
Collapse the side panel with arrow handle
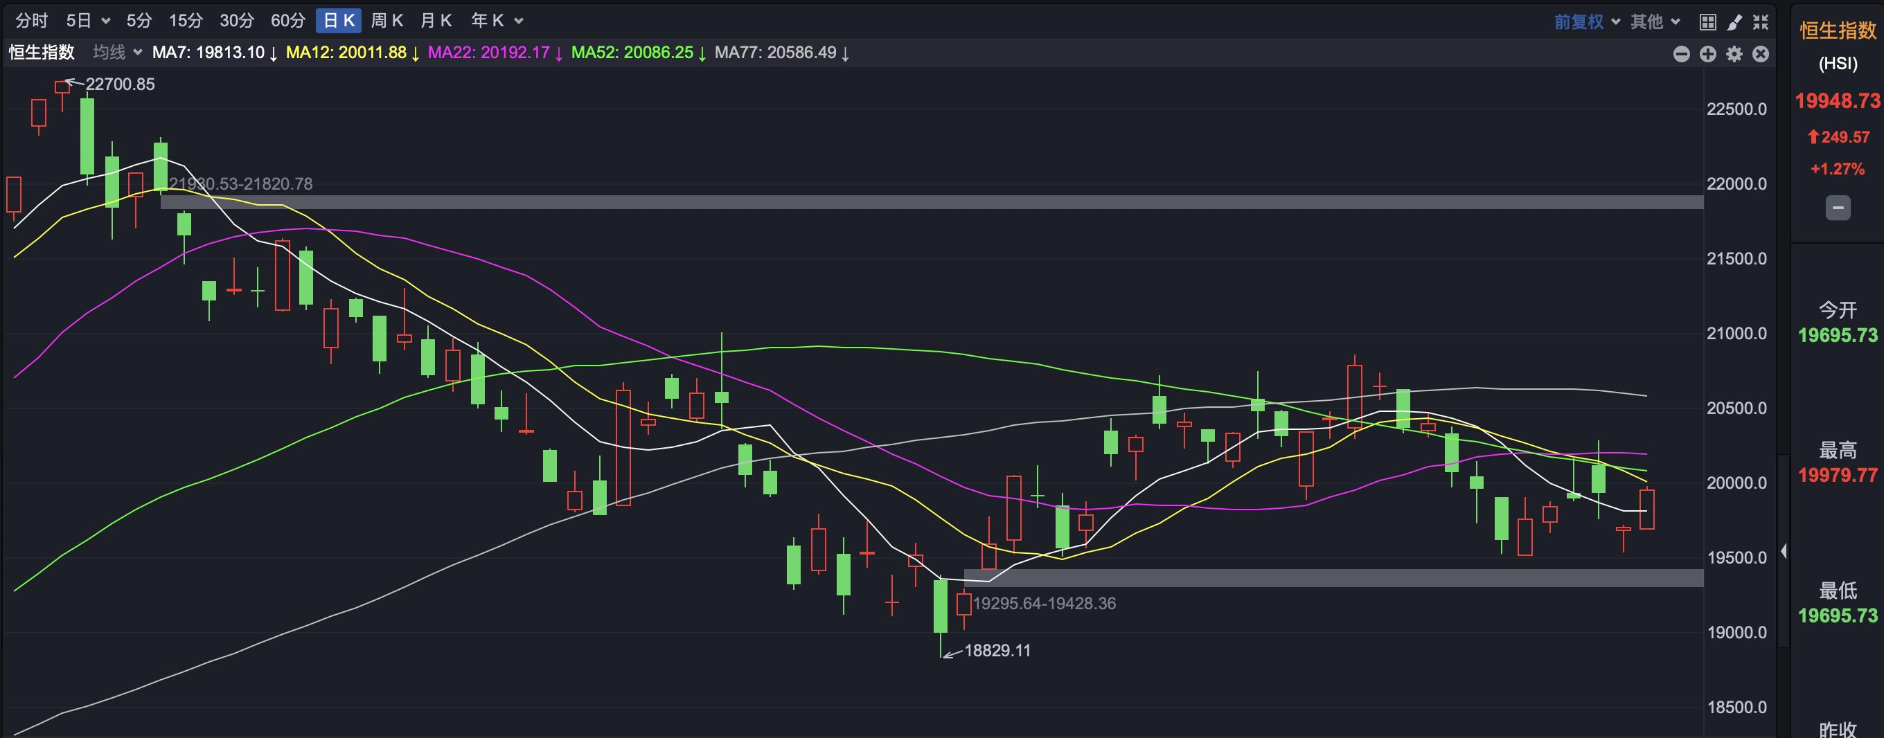[1784, 551]
